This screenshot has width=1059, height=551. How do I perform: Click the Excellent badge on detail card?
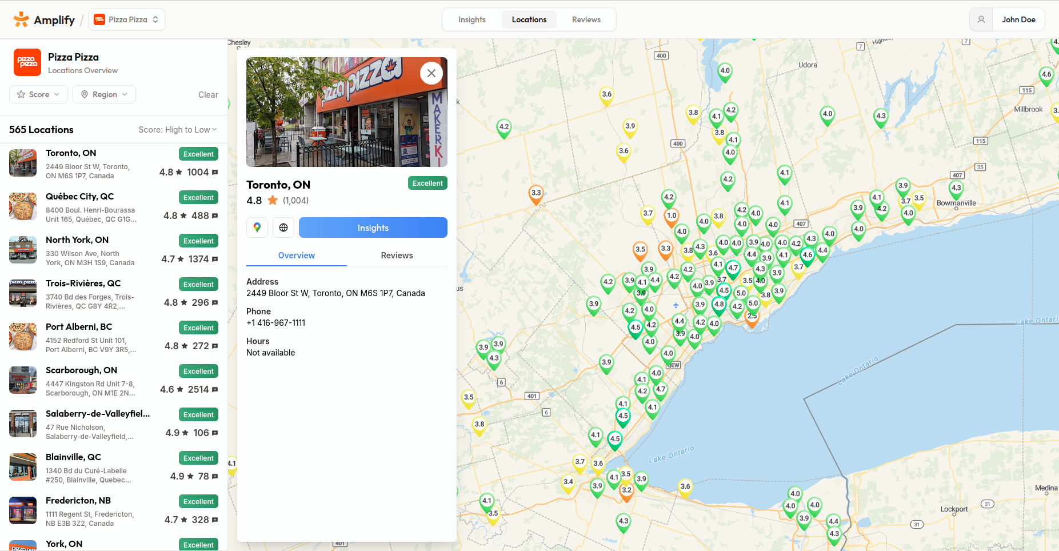[427, 183]
